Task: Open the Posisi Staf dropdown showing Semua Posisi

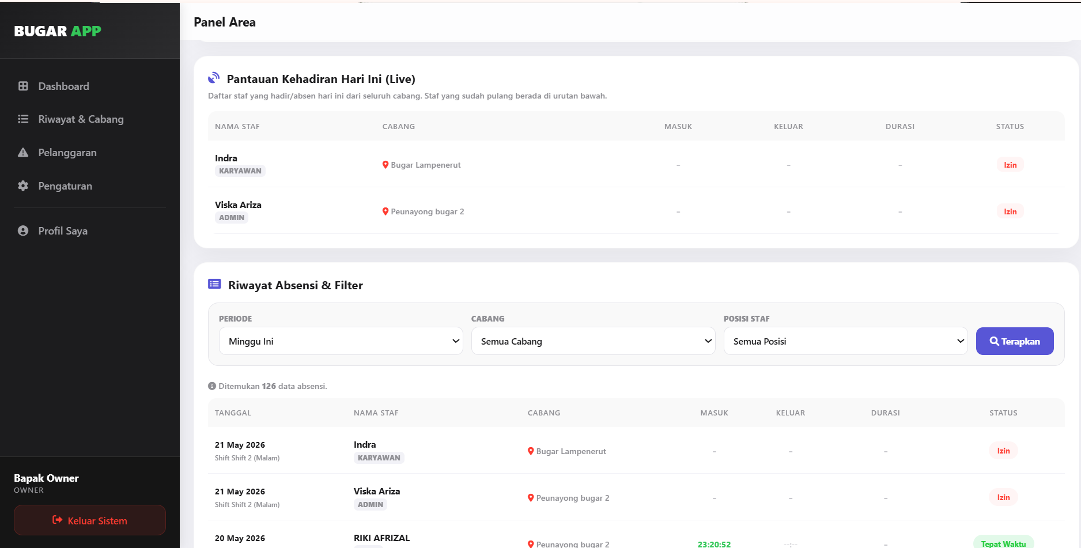Action: click(846, 341)
